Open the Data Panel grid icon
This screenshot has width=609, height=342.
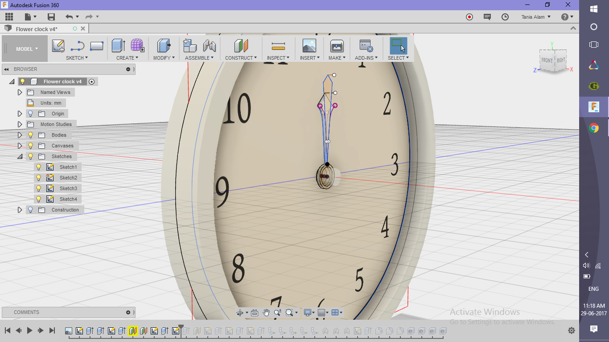point(9,17)
